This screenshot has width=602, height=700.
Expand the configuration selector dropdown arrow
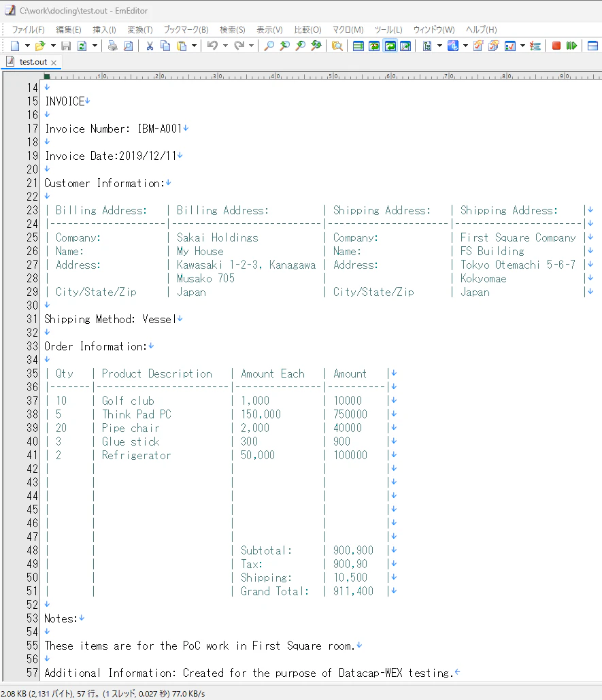[x=439, y=46]
